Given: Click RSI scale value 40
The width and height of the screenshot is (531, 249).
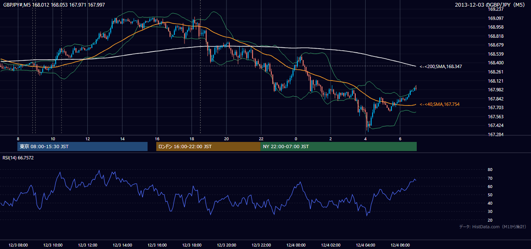Looking at the screenshot, I should pos(490,203).
